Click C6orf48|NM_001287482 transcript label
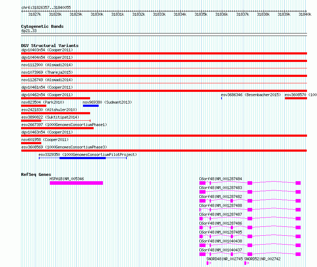 (x=220, y=197)
